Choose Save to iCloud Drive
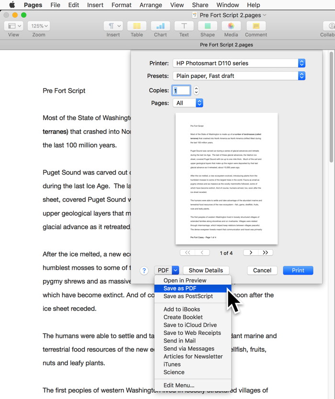 tap(193, 325)
